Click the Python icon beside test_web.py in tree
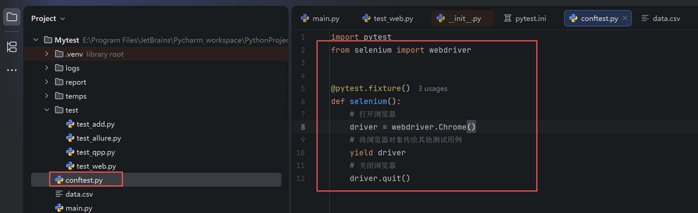698x213 pixels. pyautogui.click(x=70, y=166)
